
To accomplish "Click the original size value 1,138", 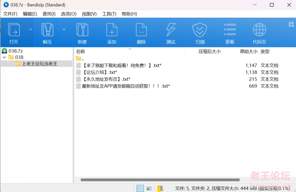I will point(251,72).
